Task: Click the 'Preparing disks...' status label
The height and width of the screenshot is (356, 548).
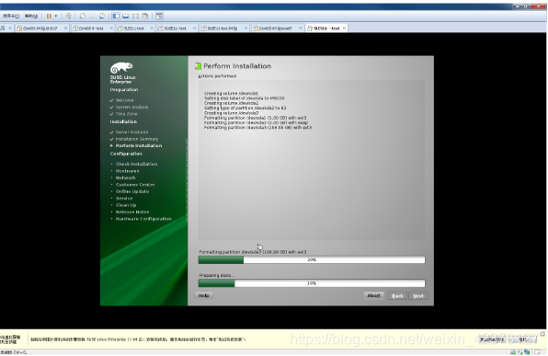Action: point(217,276)
